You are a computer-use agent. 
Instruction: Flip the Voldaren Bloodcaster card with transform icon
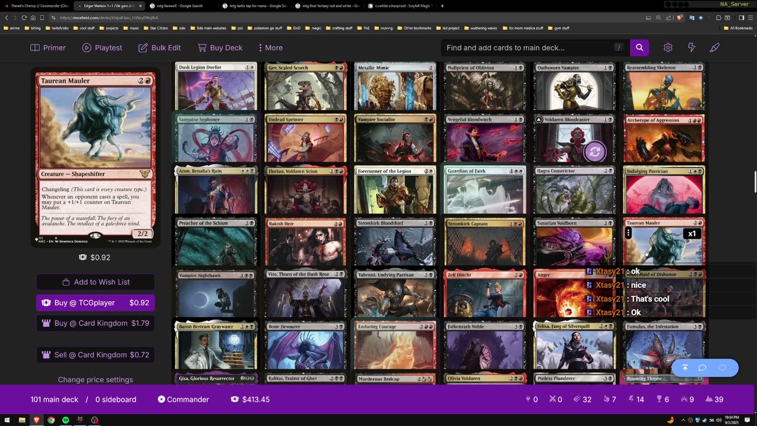594,152
